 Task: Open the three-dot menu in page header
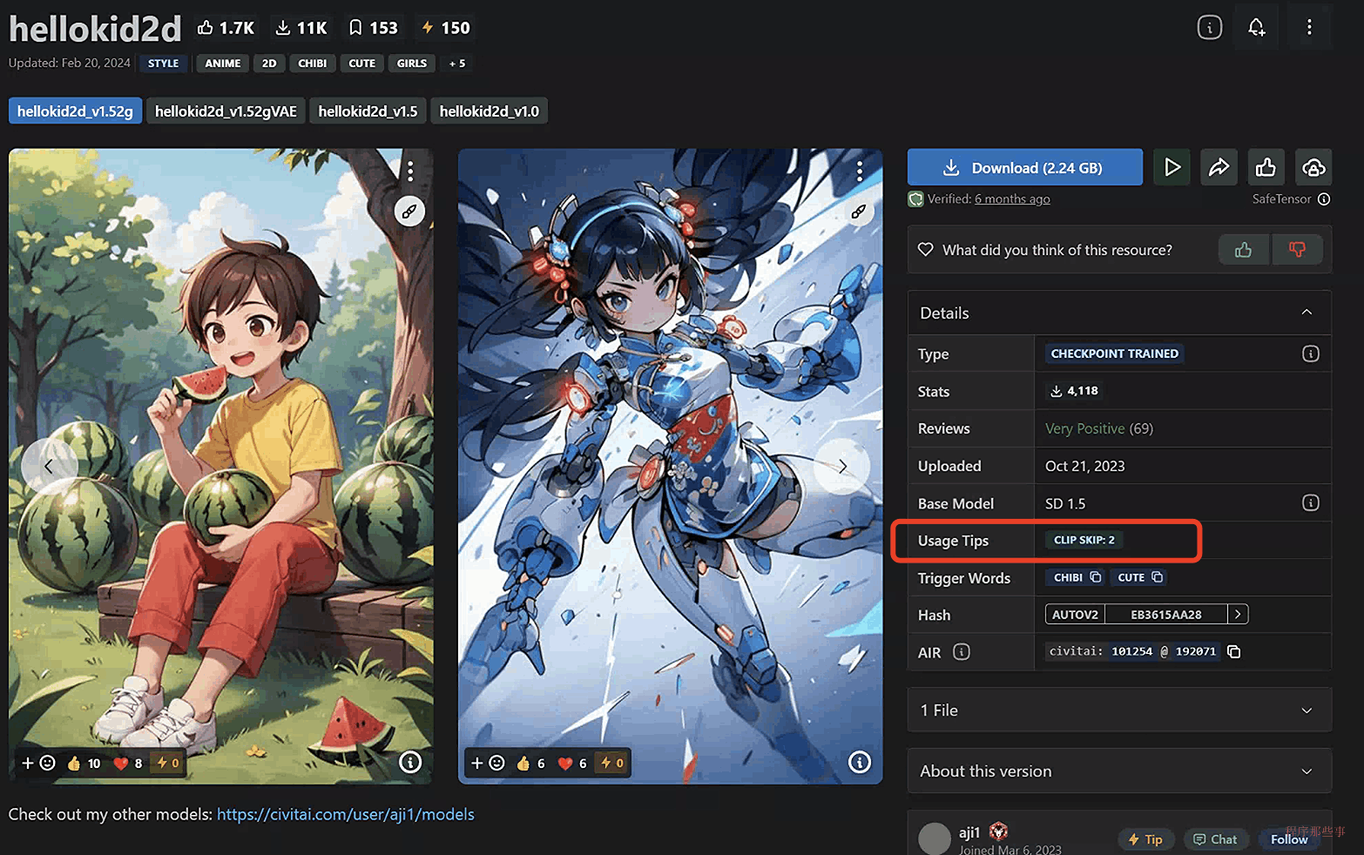pos(1308,28)
